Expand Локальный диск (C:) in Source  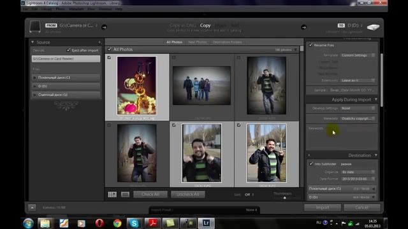pyautogui.click(x=35, y=78)
